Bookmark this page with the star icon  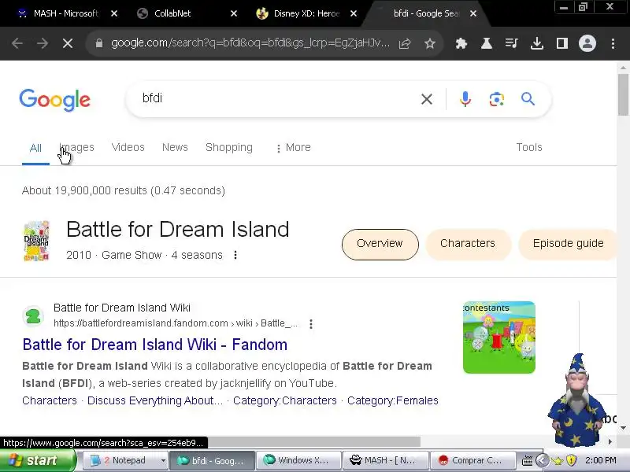pyautogui.click(x=430, y=43)
